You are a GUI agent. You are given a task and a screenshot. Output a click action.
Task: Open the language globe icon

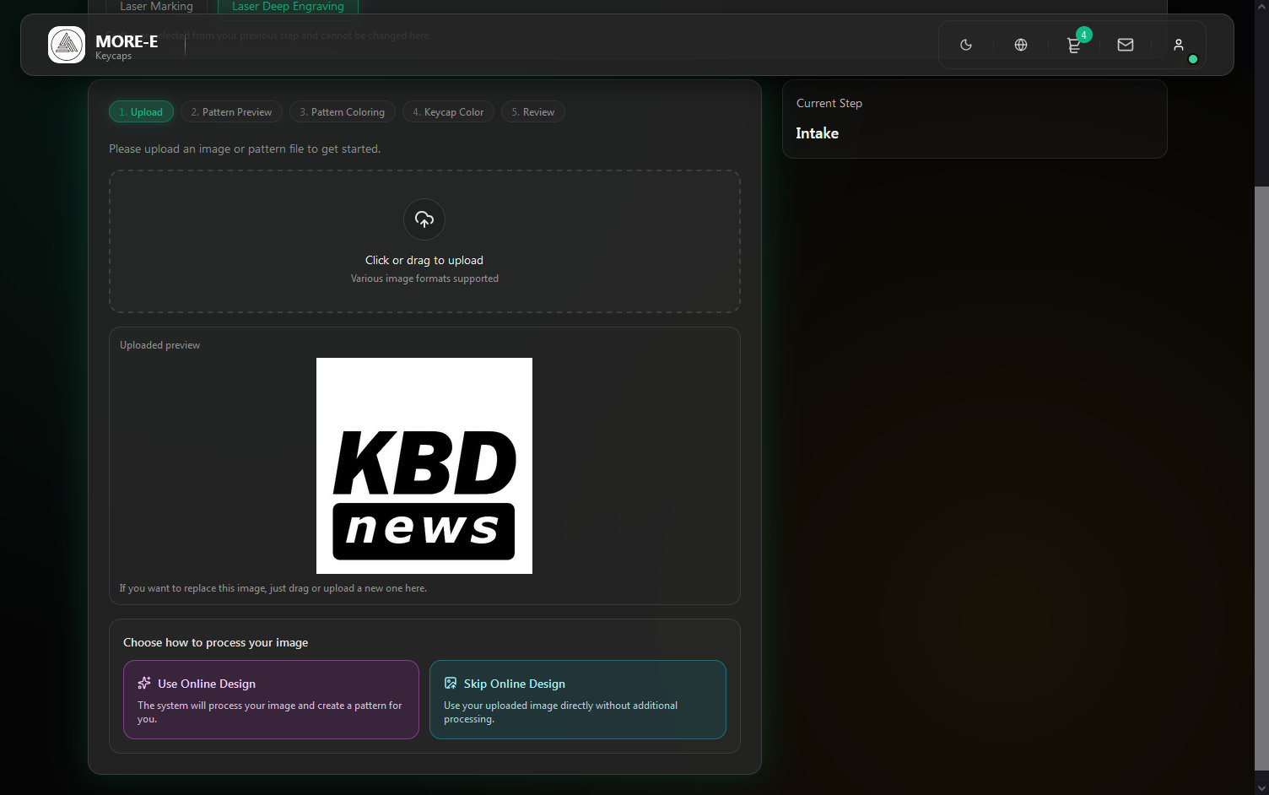click(1021, 45)
